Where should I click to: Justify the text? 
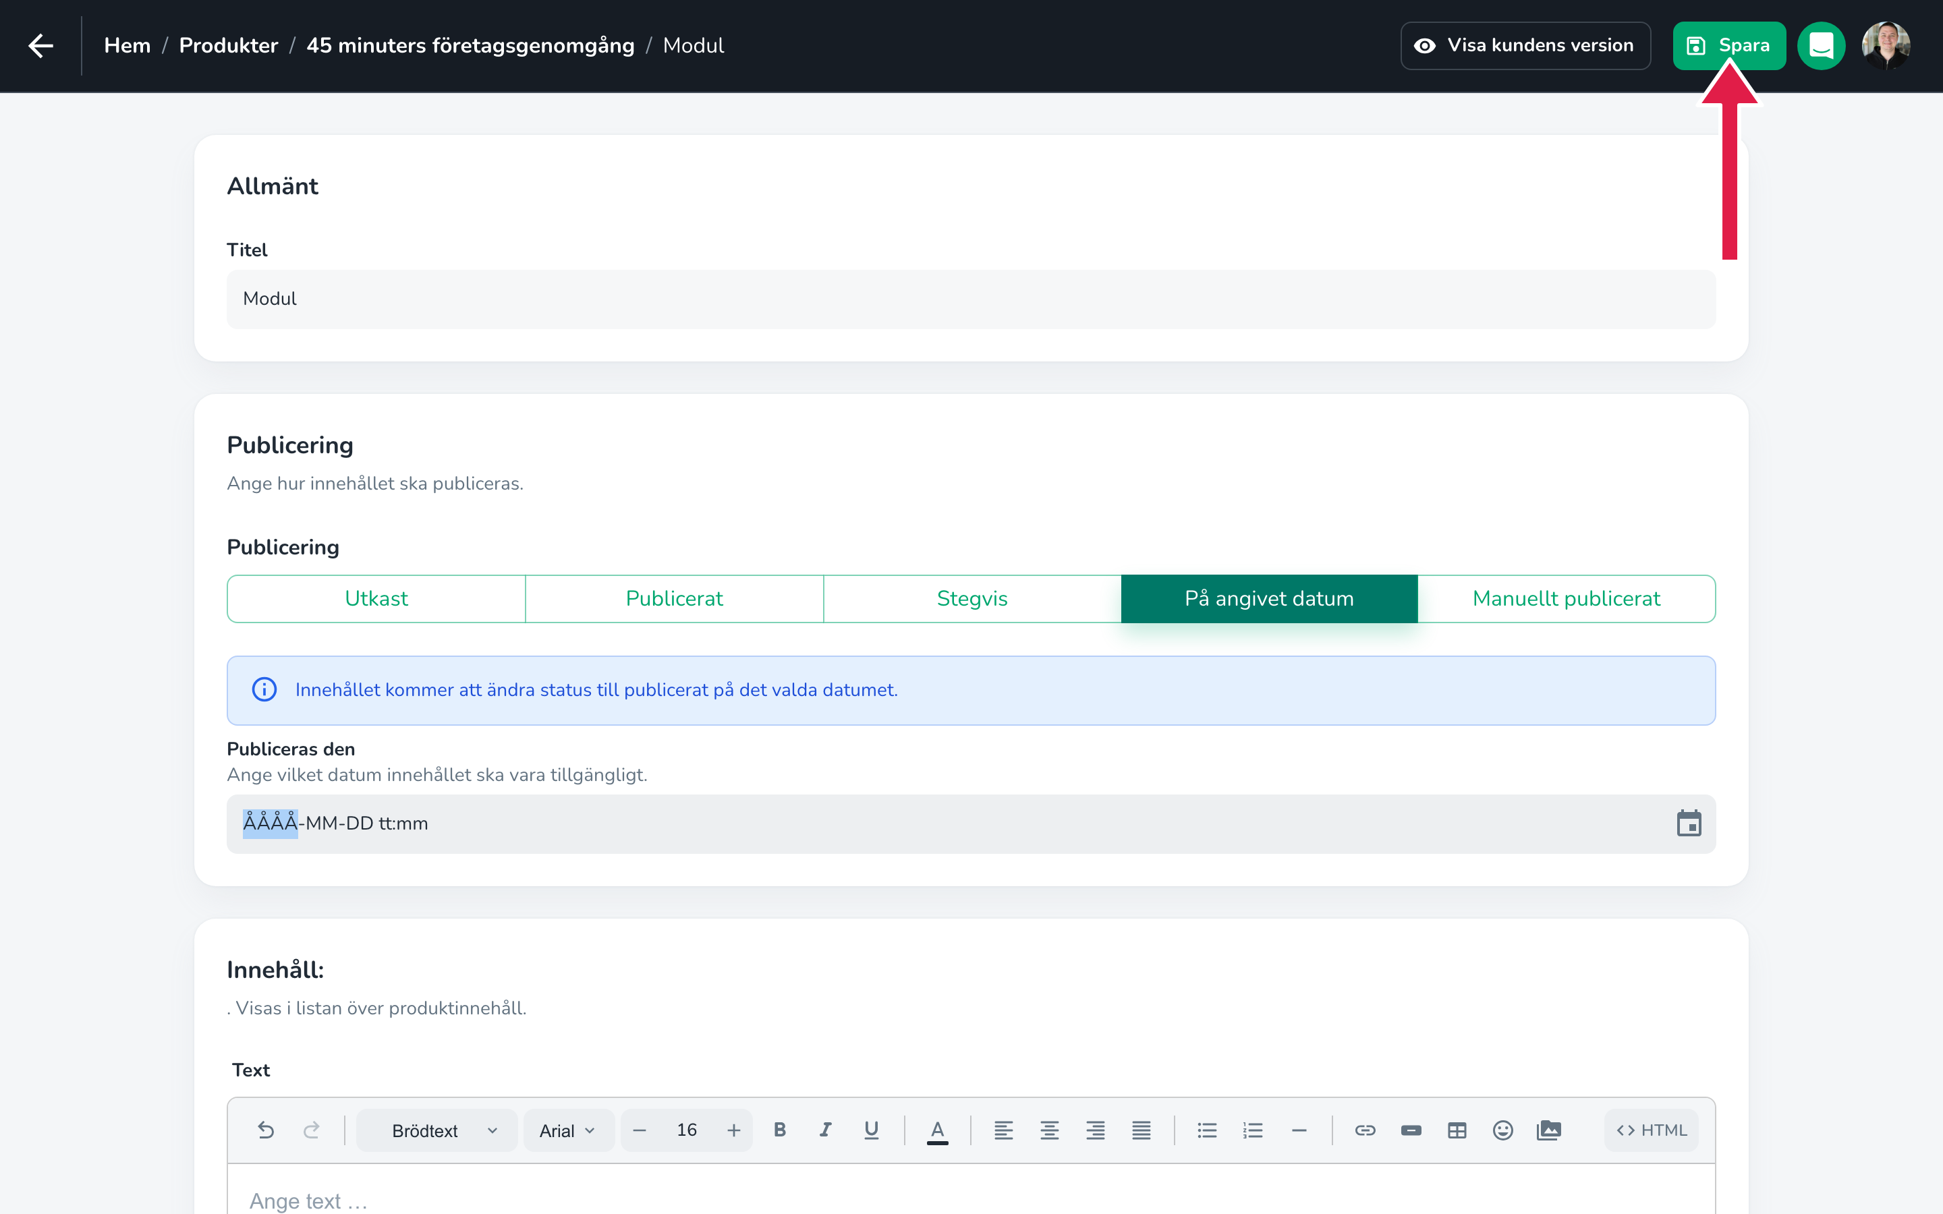pyautogui.click(x=1141, y=1130)
